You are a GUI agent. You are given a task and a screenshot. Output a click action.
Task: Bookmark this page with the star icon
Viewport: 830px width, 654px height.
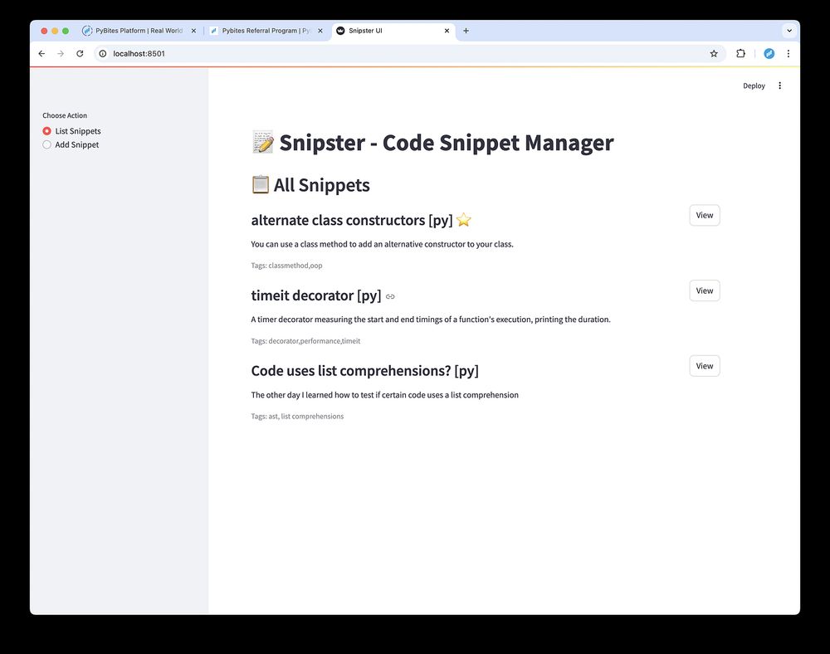pyautogui.click(x=714, y=53)
